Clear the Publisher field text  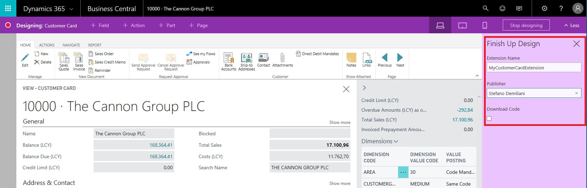pos(577,93)
